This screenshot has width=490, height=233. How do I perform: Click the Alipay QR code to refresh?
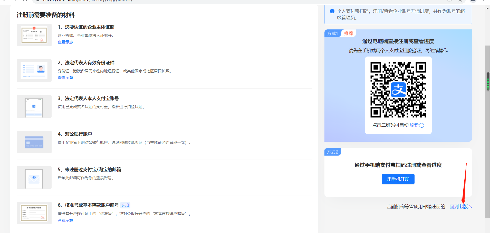(x=398, y=90)
